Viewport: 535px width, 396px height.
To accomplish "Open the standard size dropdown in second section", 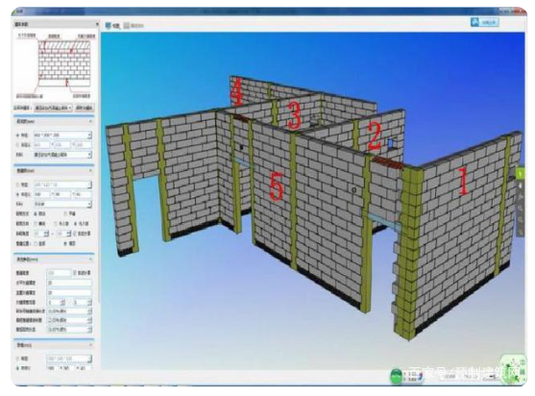I will click(62, 185).
